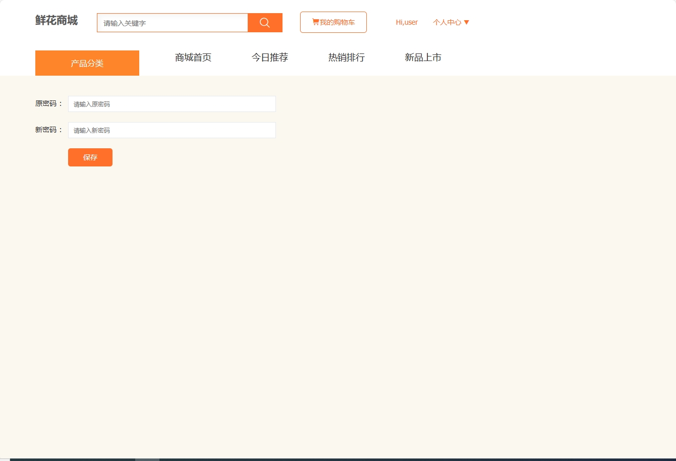Click inside the 请输入原密码 field
Image resolution: width=676 pixels, height=461 pixels.
172,104
